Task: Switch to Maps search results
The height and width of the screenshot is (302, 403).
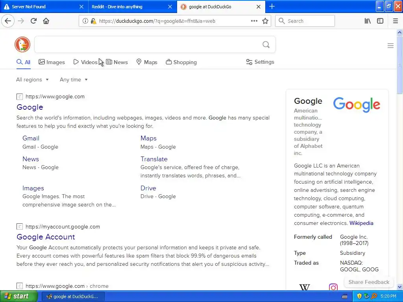Action: (147, 62)
